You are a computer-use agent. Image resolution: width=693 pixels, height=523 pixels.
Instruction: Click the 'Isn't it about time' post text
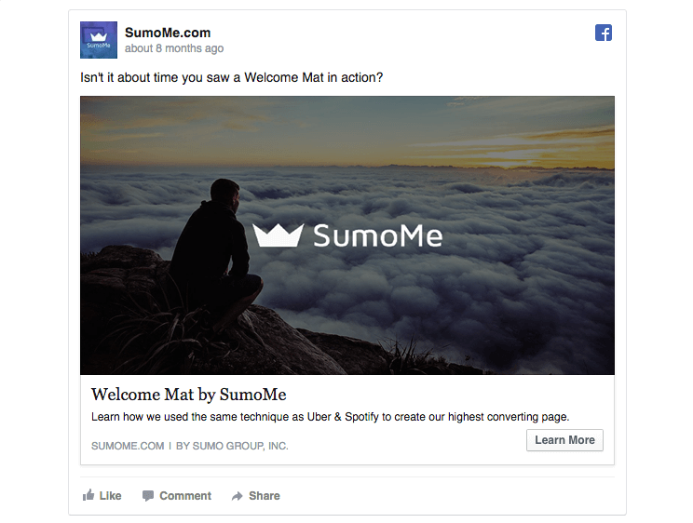(231, 77)
